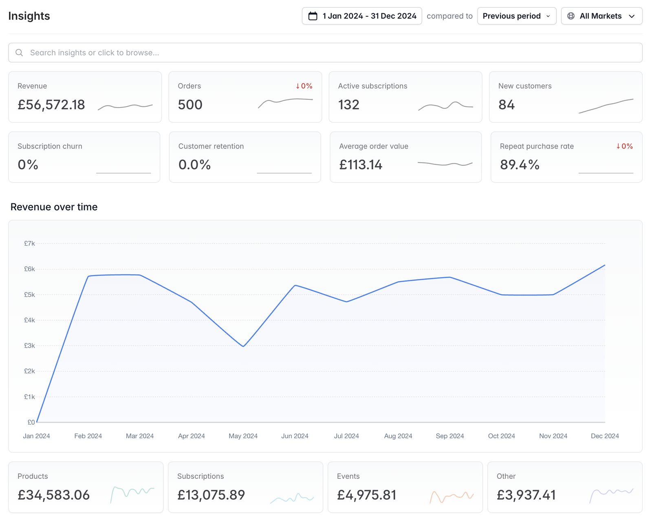
Task: Open the Previous period dropdown
Action: [x=517, y=16]
